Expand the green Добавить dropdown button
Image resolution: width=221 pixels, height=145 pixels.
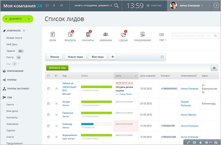18,18
